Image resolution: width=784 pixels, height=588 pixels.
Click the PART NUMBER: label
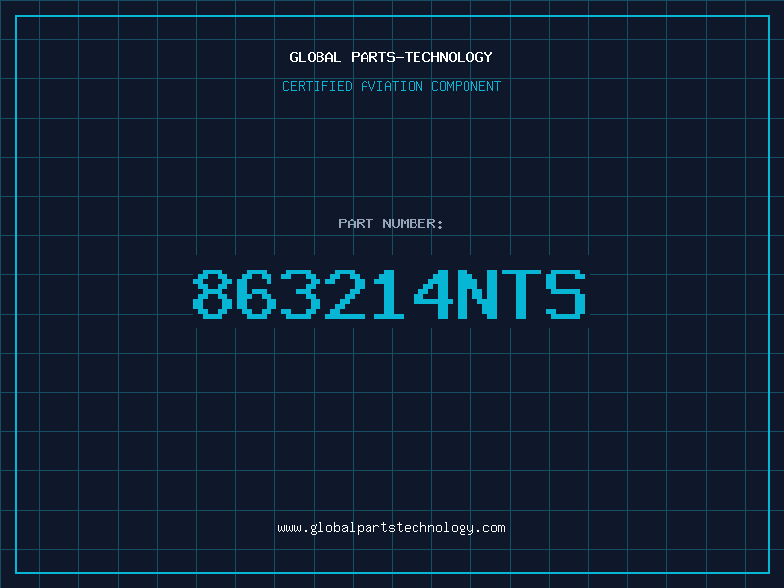pos(391,223)
